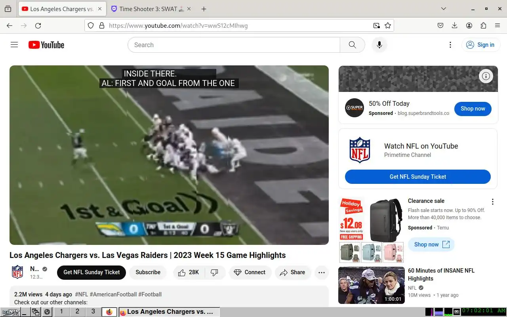The width and height of the screenshot is (507, 317).
Task: Open Firefox account menu
Action: coord(469,25)
